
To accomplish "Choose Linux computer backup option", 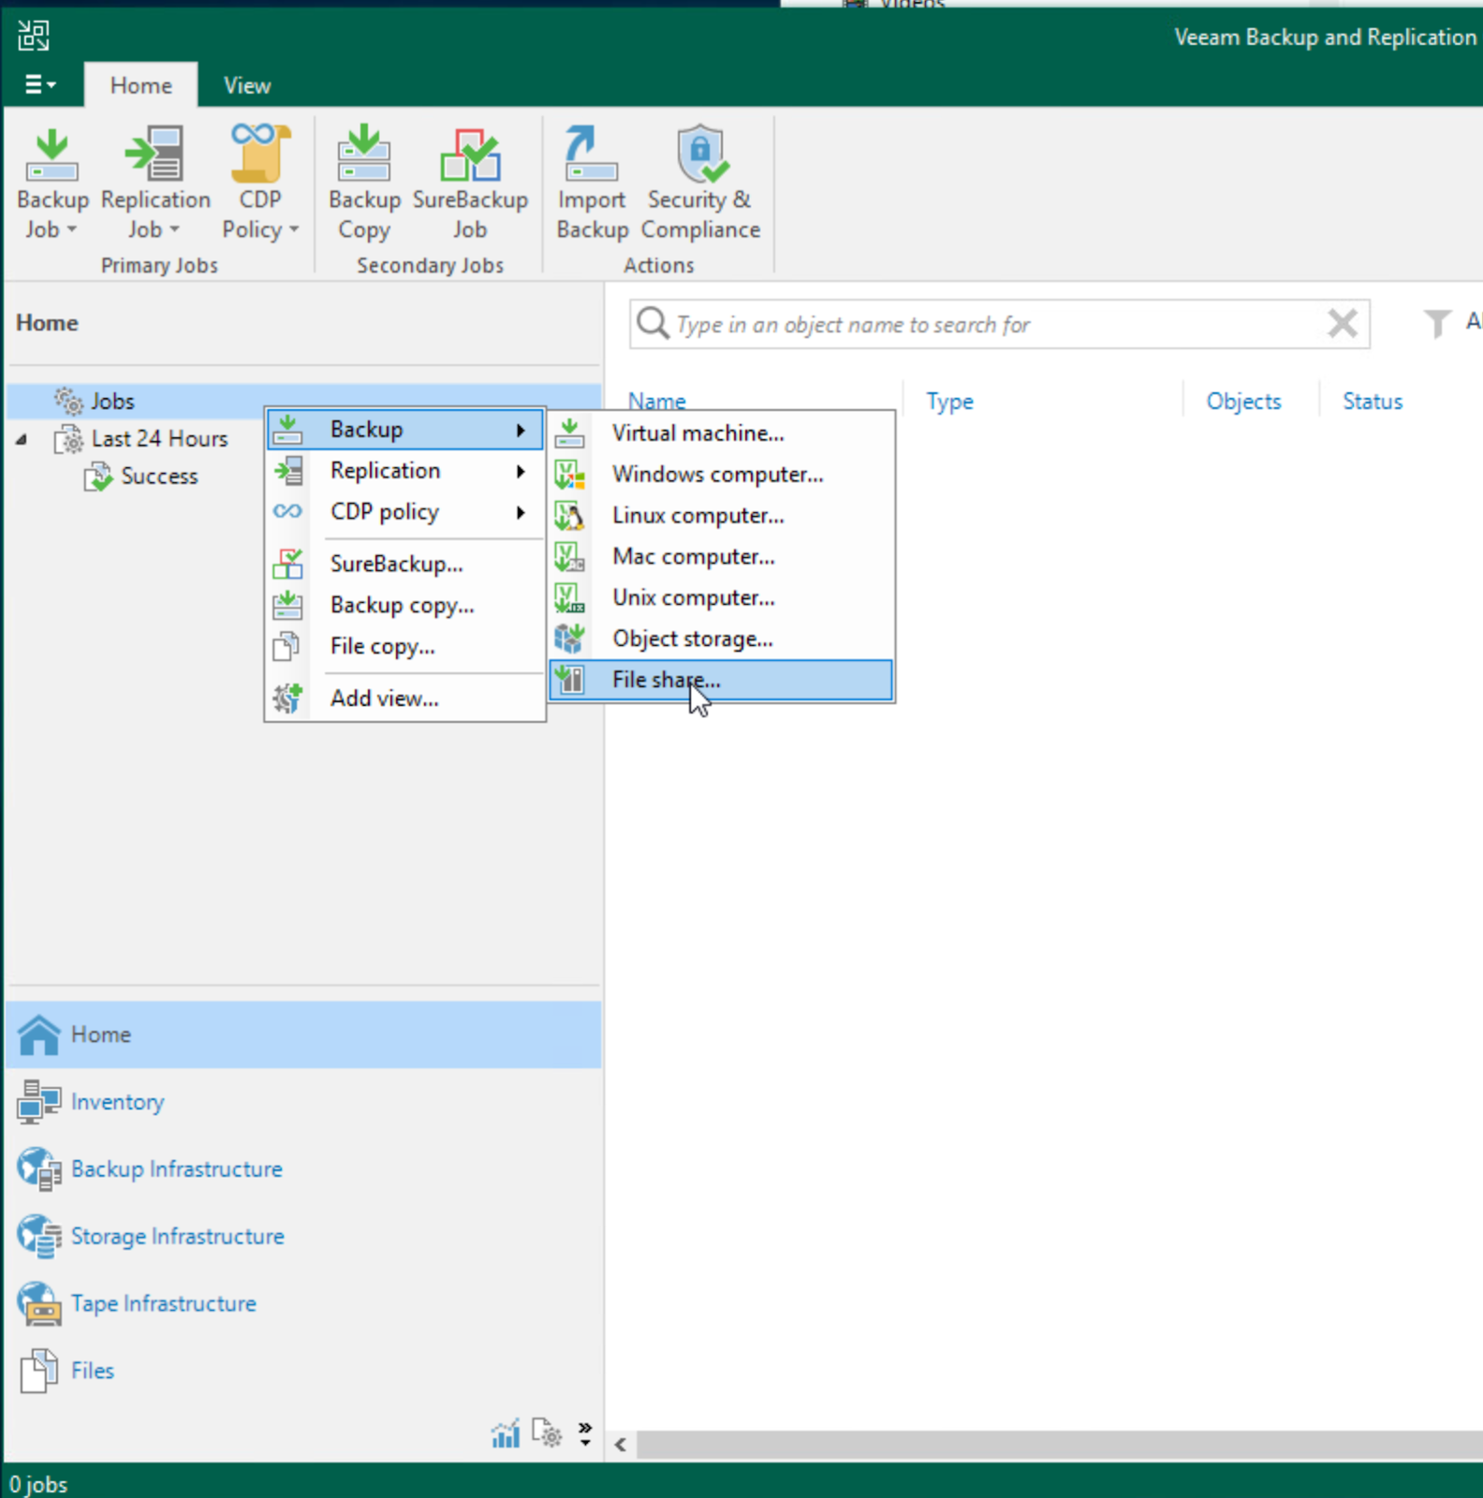I will pos(721,515).
